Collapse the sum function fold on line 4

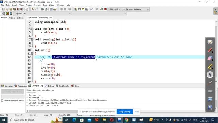point(32,29)
